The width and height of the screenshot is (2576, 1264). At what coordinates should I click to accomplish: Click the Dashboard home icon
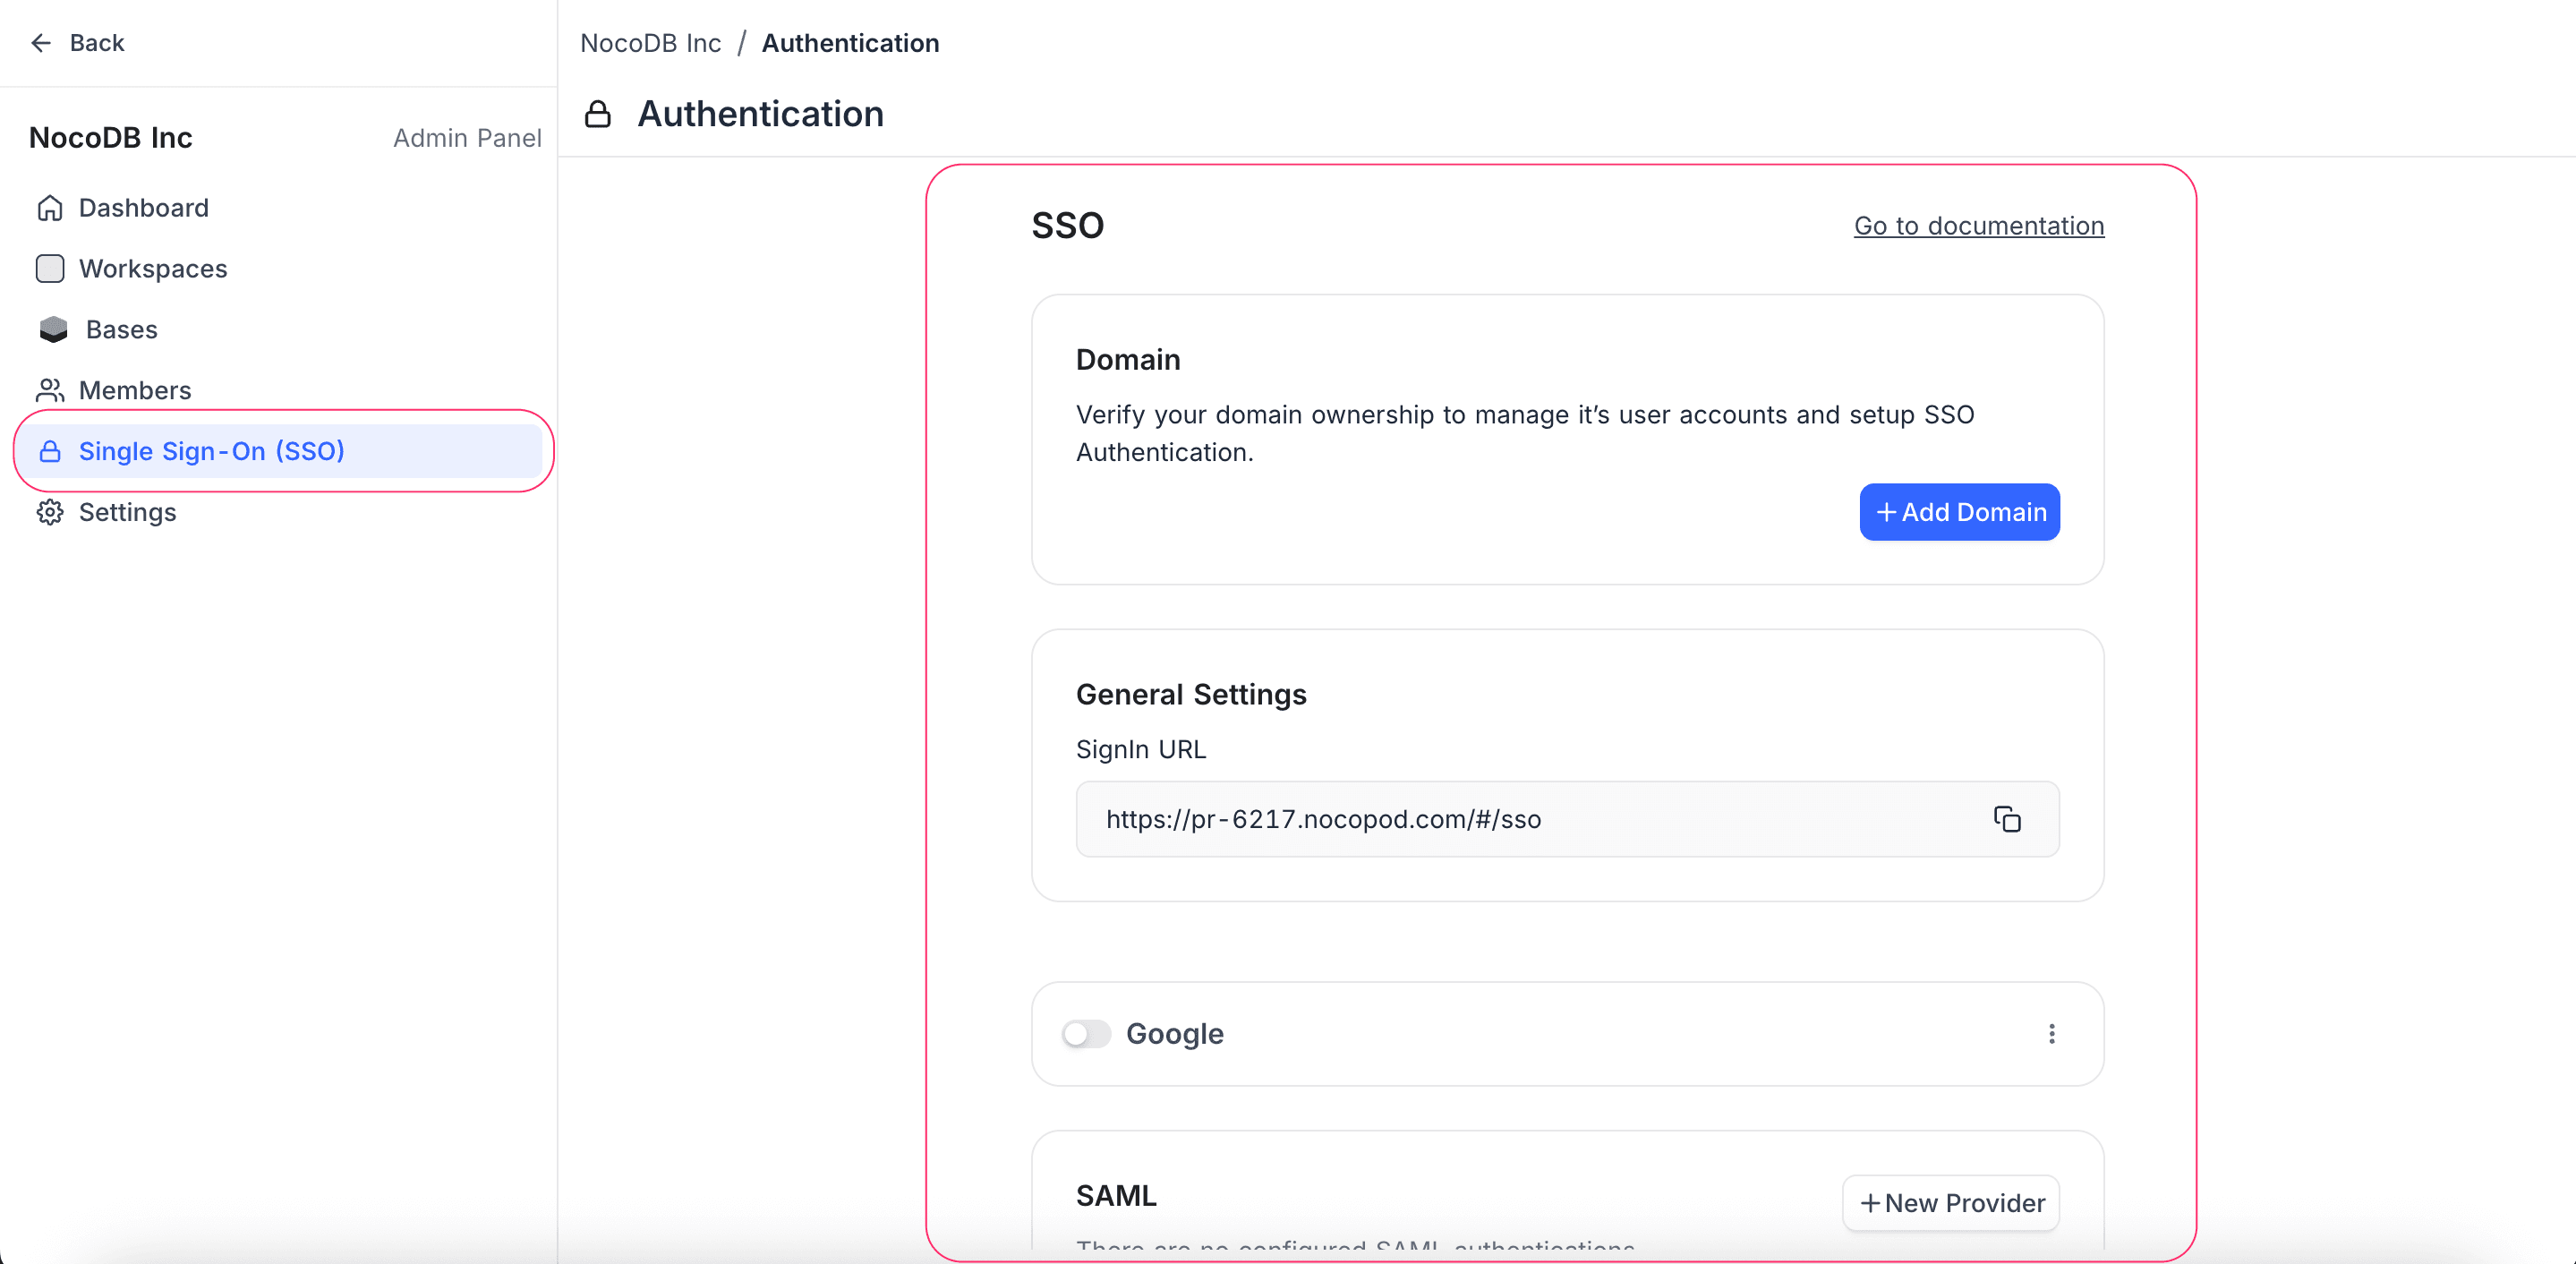tap(50, 208)
